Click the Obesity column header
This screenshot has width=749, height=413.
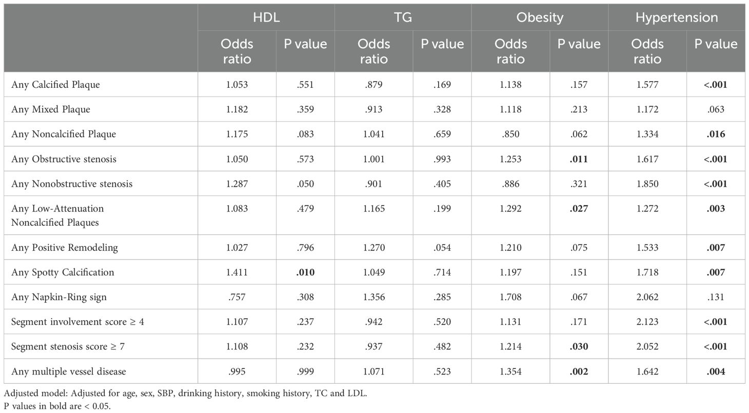540,17
